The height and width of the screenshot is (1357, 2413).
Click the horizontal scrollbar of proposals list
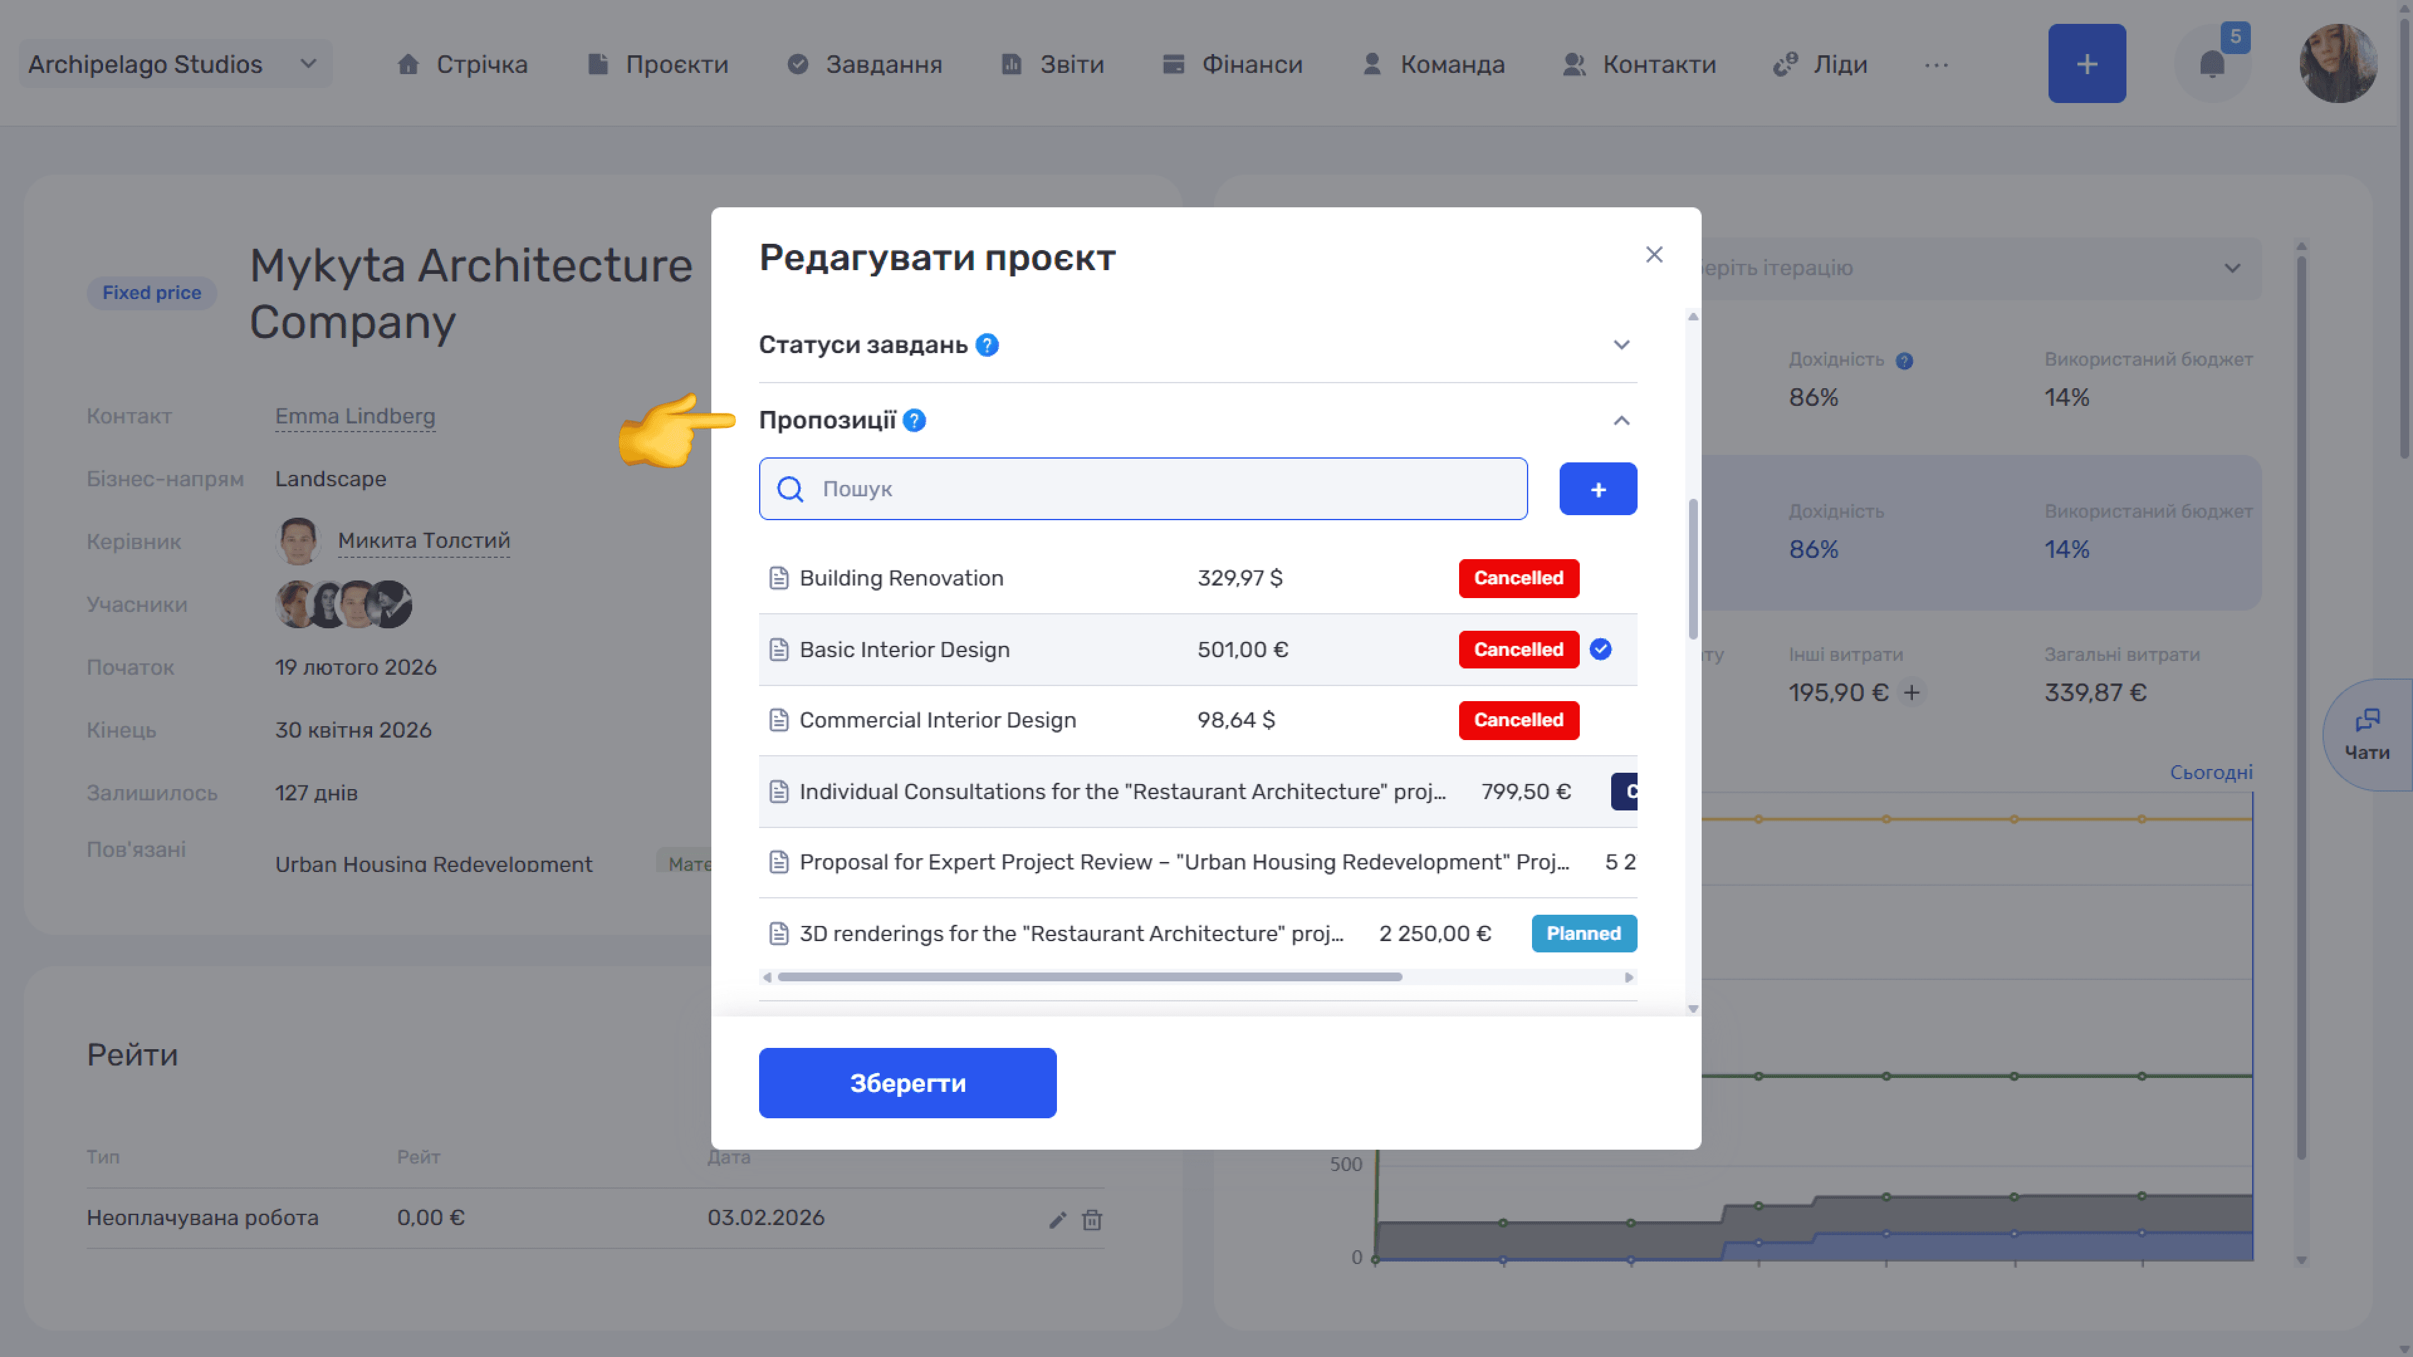(x=1090, y=977)
